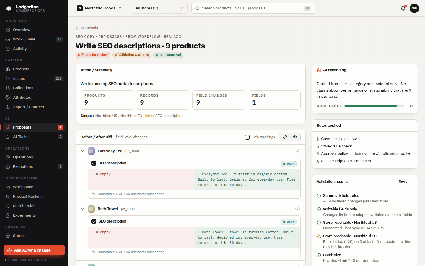Go back to Proposals list
425x266 pixels.
coord(87,28)
